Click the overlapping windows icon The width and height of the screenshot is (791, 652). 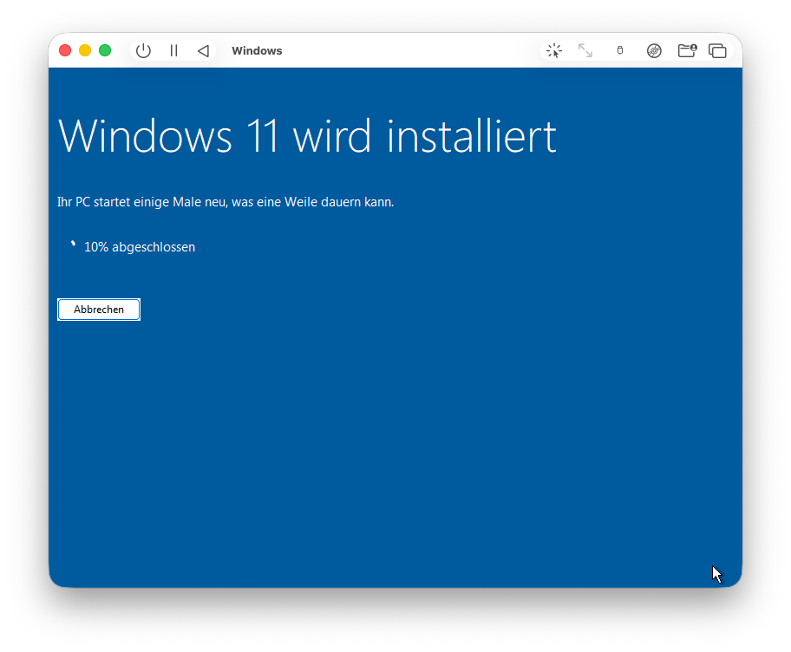point(717,51)
